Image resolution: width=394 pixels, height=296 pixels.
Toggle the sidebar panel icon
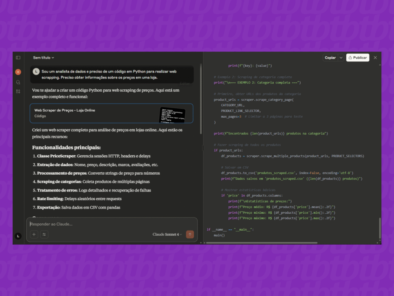[18, 58]
